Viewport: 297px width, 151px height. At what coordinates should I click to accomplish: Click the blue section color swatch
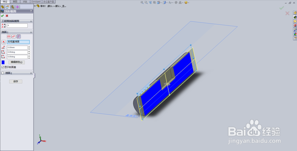tap(3, 62)
